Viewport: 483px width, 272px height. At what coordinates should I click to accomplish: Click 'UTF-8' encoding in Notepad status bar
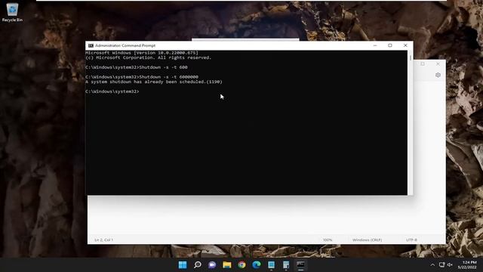coord(411,240)
